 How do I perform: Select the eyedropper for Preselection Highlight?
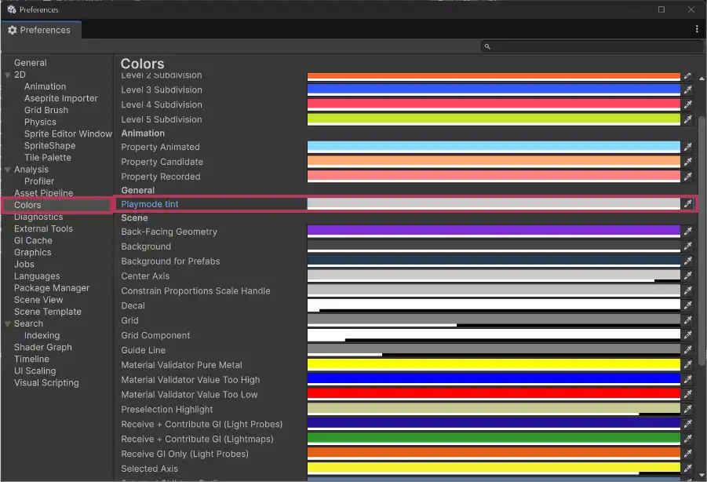click(x=687, y=410)
